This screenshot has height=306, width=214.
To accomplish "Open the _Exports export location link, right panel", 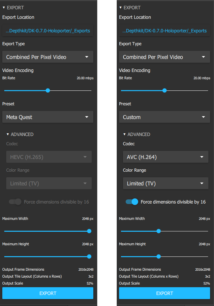I will pos(164,30).
